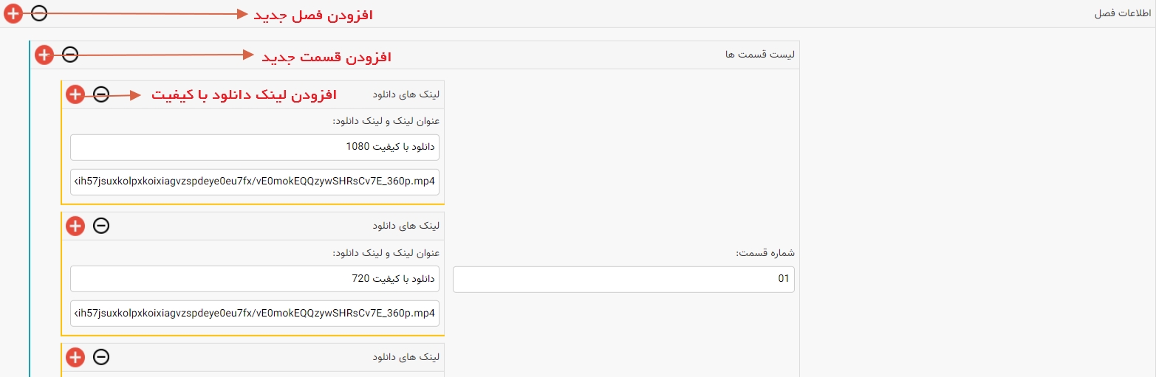This screenshot has height=377, width=1156.
Task: Click the red plus to add a new season
Action: (13, 13)
